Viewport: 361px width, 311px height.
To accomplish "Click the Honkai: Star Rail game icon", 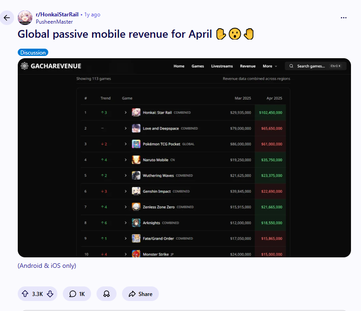I will tap(136, 112).
